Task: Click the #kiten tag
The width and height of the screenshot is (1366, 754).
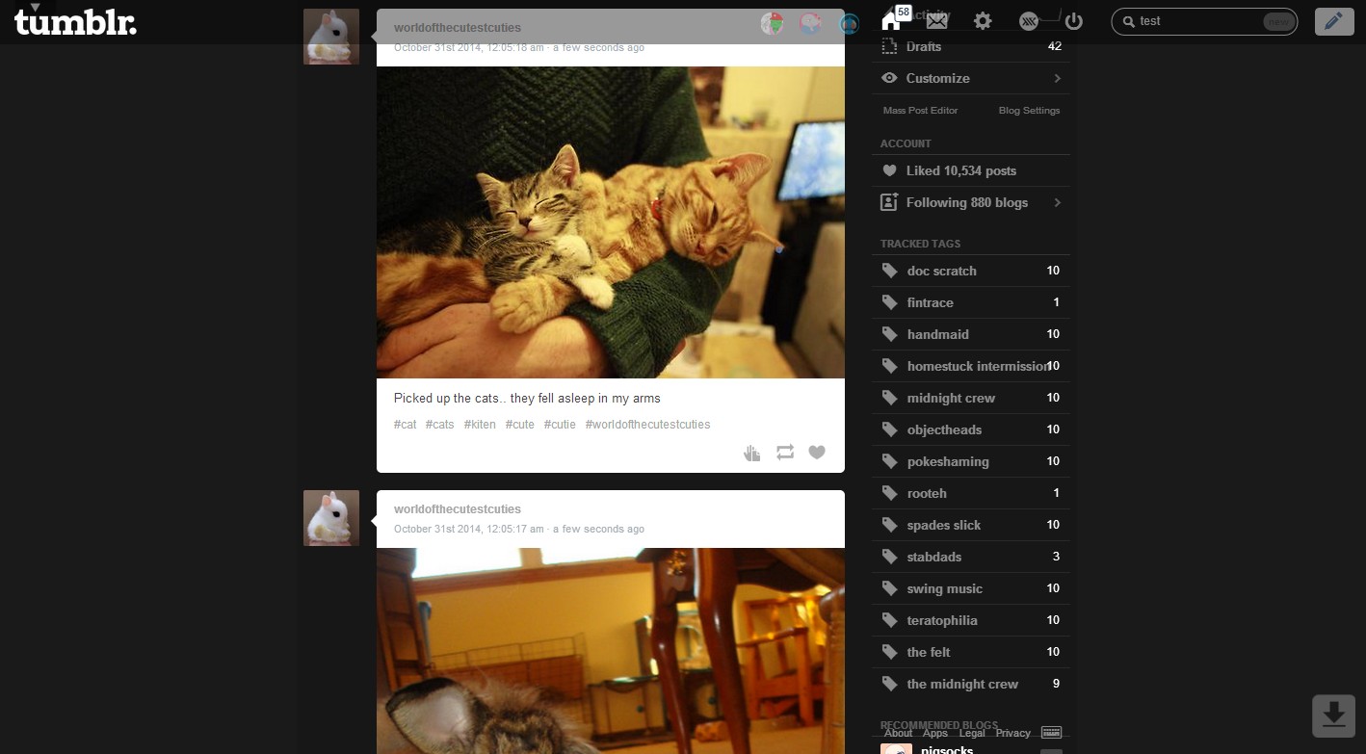Action: coord(480,425)
